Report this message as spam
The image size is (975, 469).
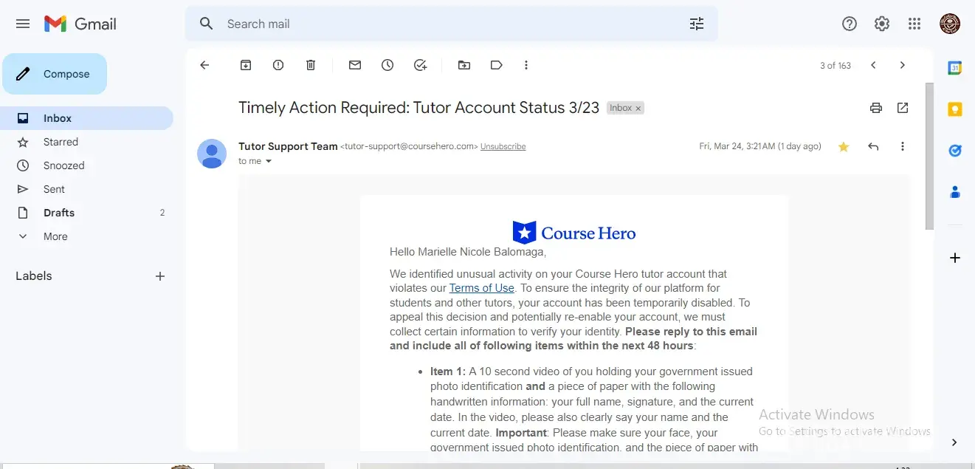(x=278, y=65)
